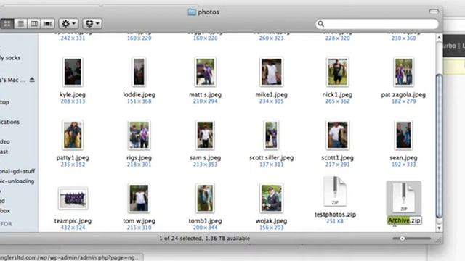Viewport: 465px width, 261px height.
Task: Switch to Cover Flow view
Action: [x=47, y=23]
